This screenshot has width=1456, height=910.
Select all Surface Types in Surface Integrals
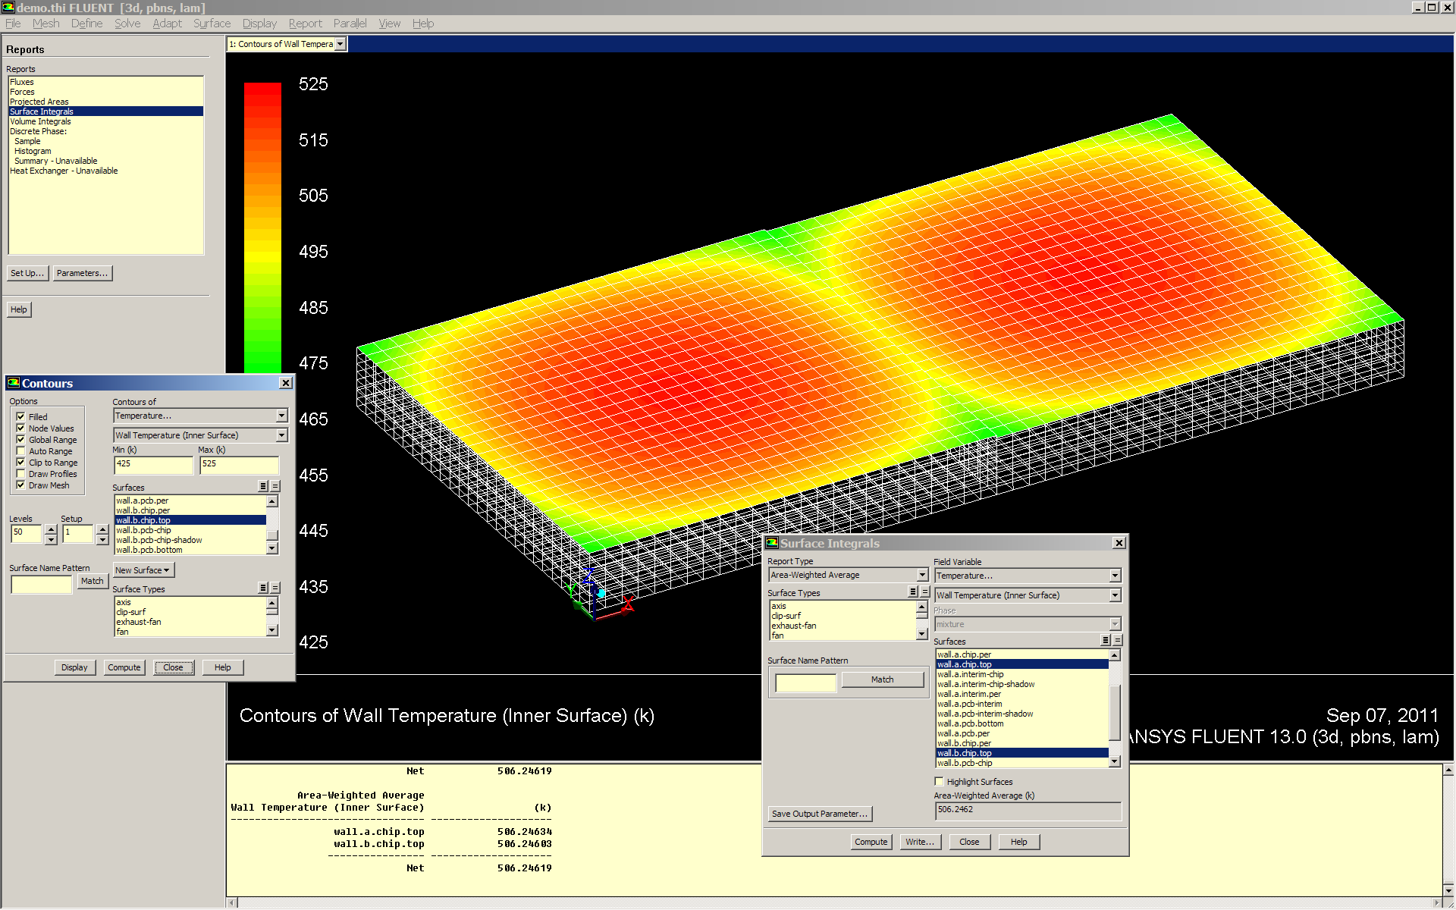coord(912,592)
